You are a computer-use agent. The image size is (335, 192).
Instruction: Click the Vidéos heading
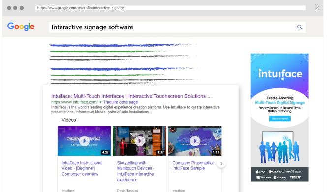[69, 120]
